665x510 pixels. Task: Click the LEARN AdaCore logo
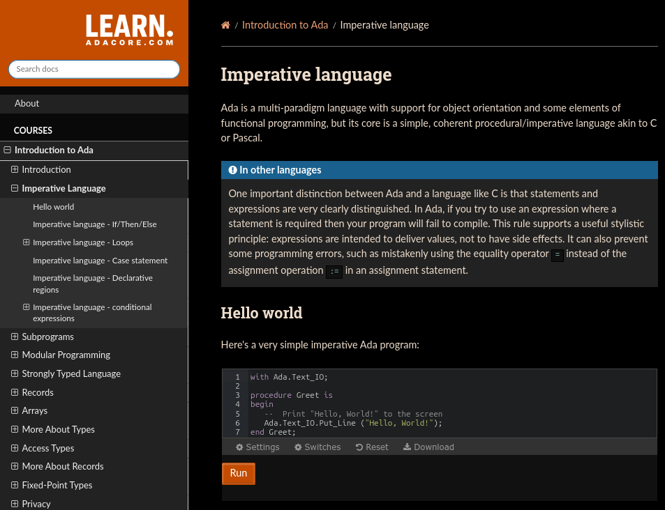click(129, 30)
